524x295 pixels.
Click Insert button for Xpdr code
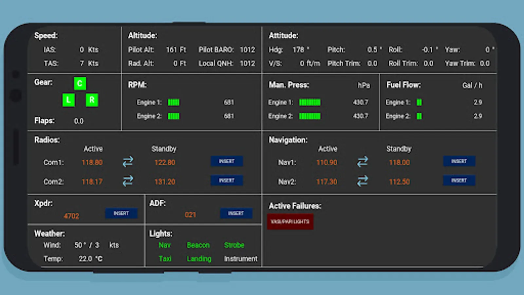point(121,213)
